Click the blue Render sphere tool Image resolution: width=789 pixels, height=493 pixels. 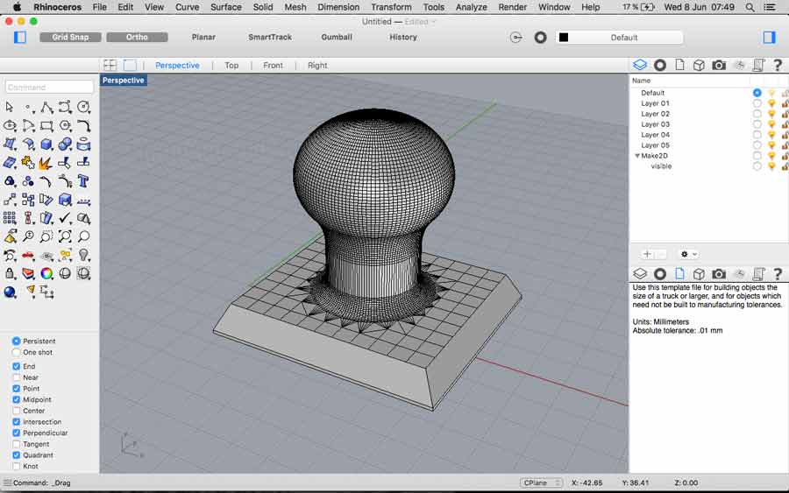10,292
